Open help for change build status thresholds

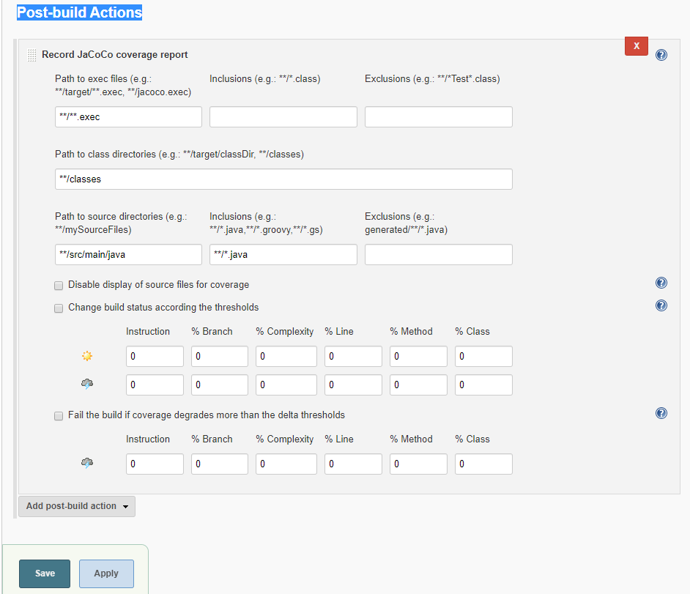661,305
